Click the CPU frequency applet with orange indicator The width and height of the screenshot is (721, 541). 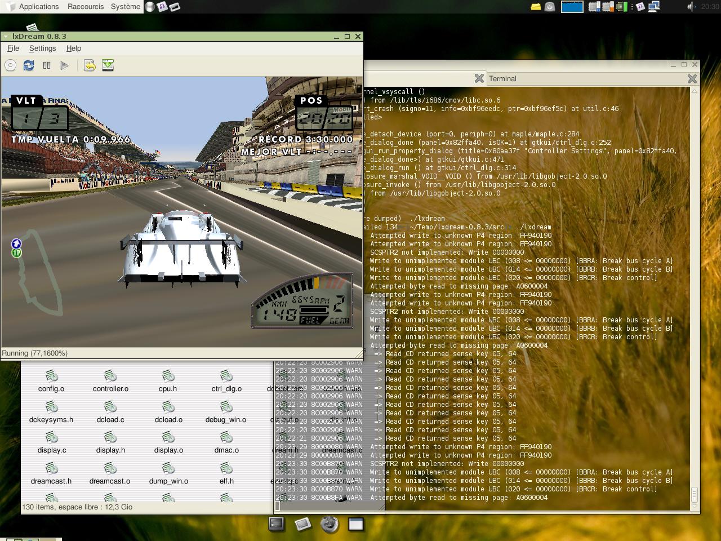608,7
